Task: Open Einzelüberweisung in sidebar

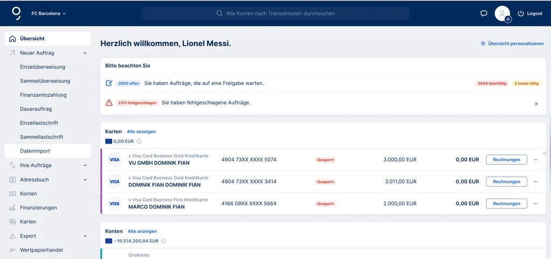Action: point(43,67)
